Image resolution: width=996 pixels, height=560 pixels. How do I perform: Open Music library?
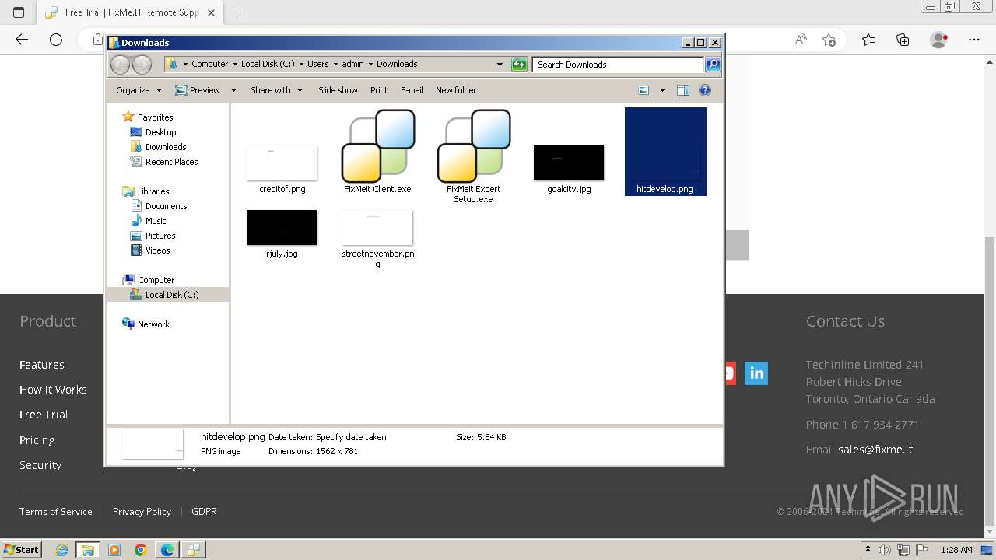(156, 221)
